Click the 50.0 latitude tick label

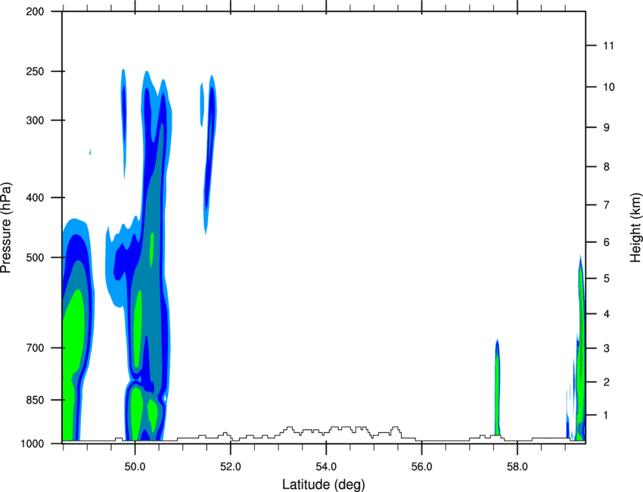click(x=135, y=466)
